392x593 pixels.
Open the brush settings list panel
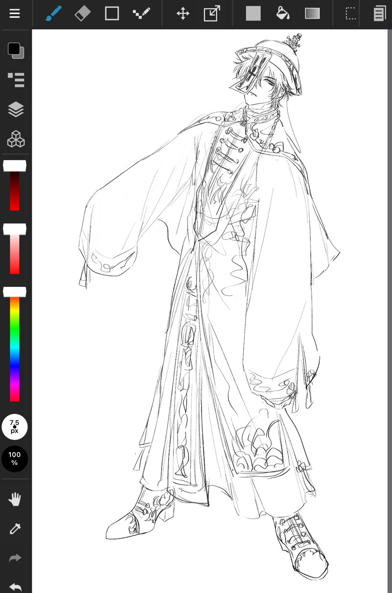point(16,79)
